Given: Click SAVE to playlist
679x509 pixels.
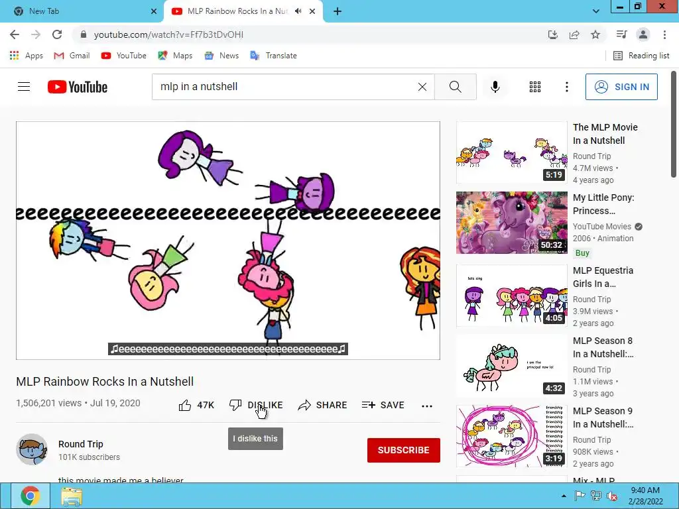Looking at the screenshot, I should (x=383, y=405).
